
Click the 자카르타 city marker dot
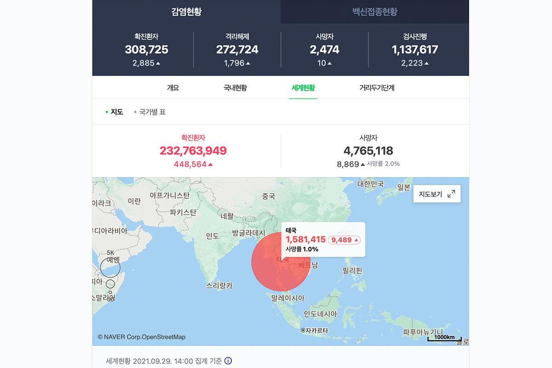pos(303,330)
